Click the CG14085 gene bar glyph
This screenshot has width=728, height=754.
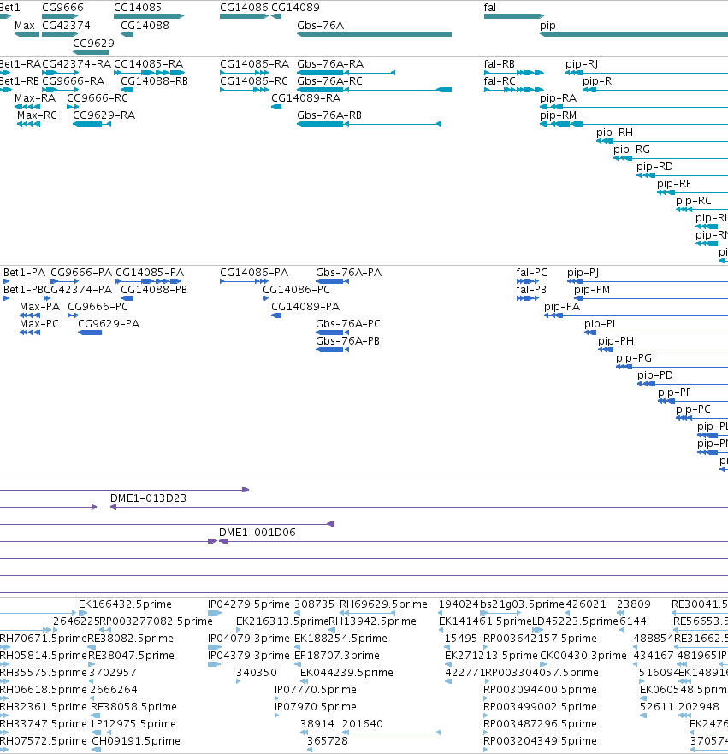tap(149, 16)
